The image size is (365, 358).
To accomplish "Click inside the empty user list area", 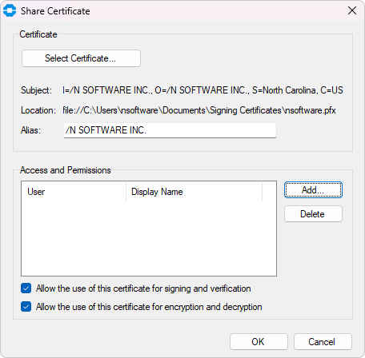I will click(x=149, y=238).
